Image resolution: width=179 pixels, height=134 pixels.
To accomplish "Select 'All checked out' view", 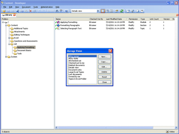I will (82, 61).
